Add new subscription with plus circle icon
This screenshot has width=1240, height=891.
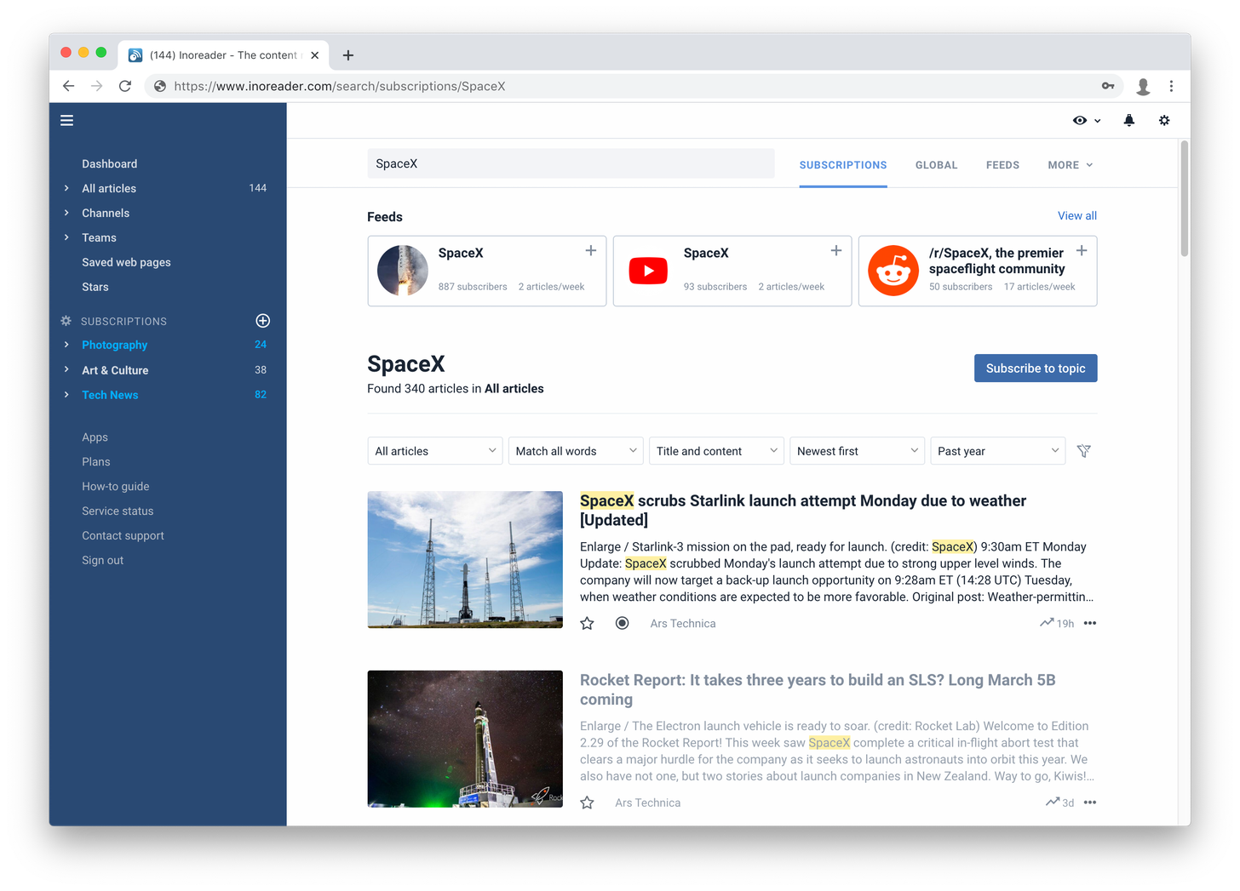263,321
